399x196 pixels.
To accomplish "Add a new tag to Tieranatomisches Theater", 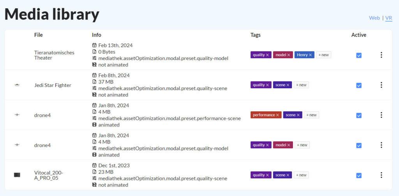I will [323, 55].
